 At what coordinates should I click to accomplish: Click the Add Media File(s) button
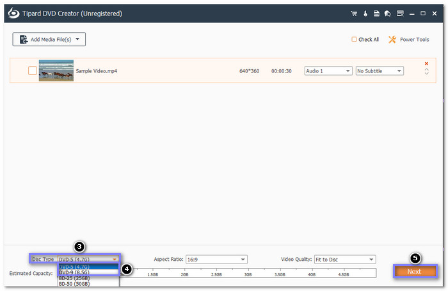click(49, 39)
